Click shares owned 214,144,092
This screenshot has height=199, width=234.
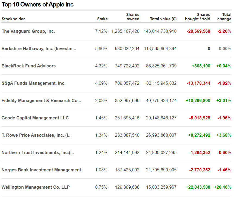[127, 152]
